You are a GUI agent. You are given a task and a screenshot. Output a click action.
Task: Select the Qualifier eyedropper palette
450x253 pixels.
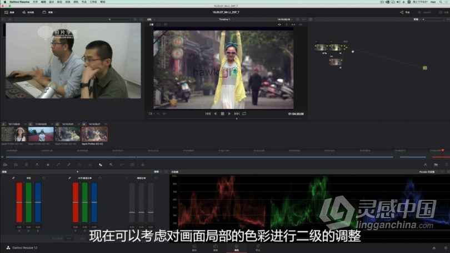tap(69, 164)
